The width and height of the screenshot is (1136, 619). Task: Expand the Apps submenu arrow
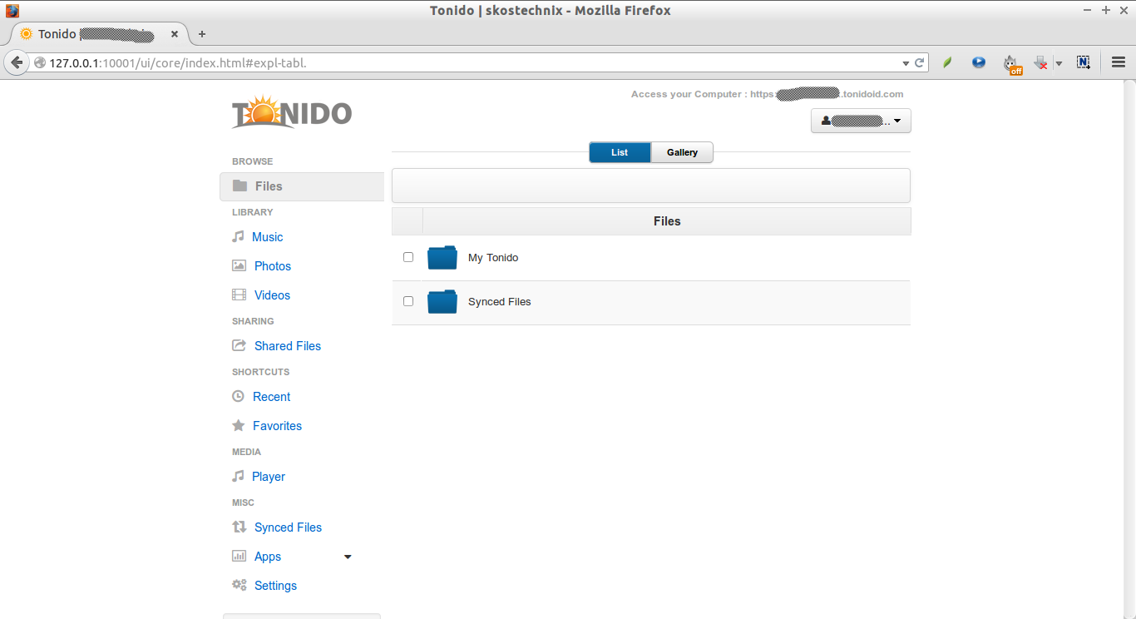(348, 557)
